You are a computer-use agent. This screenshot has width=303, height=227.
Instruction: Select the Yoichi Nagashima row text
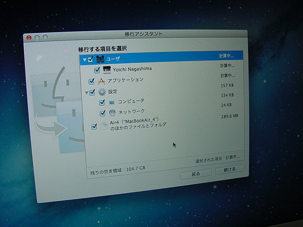point(132,69)
